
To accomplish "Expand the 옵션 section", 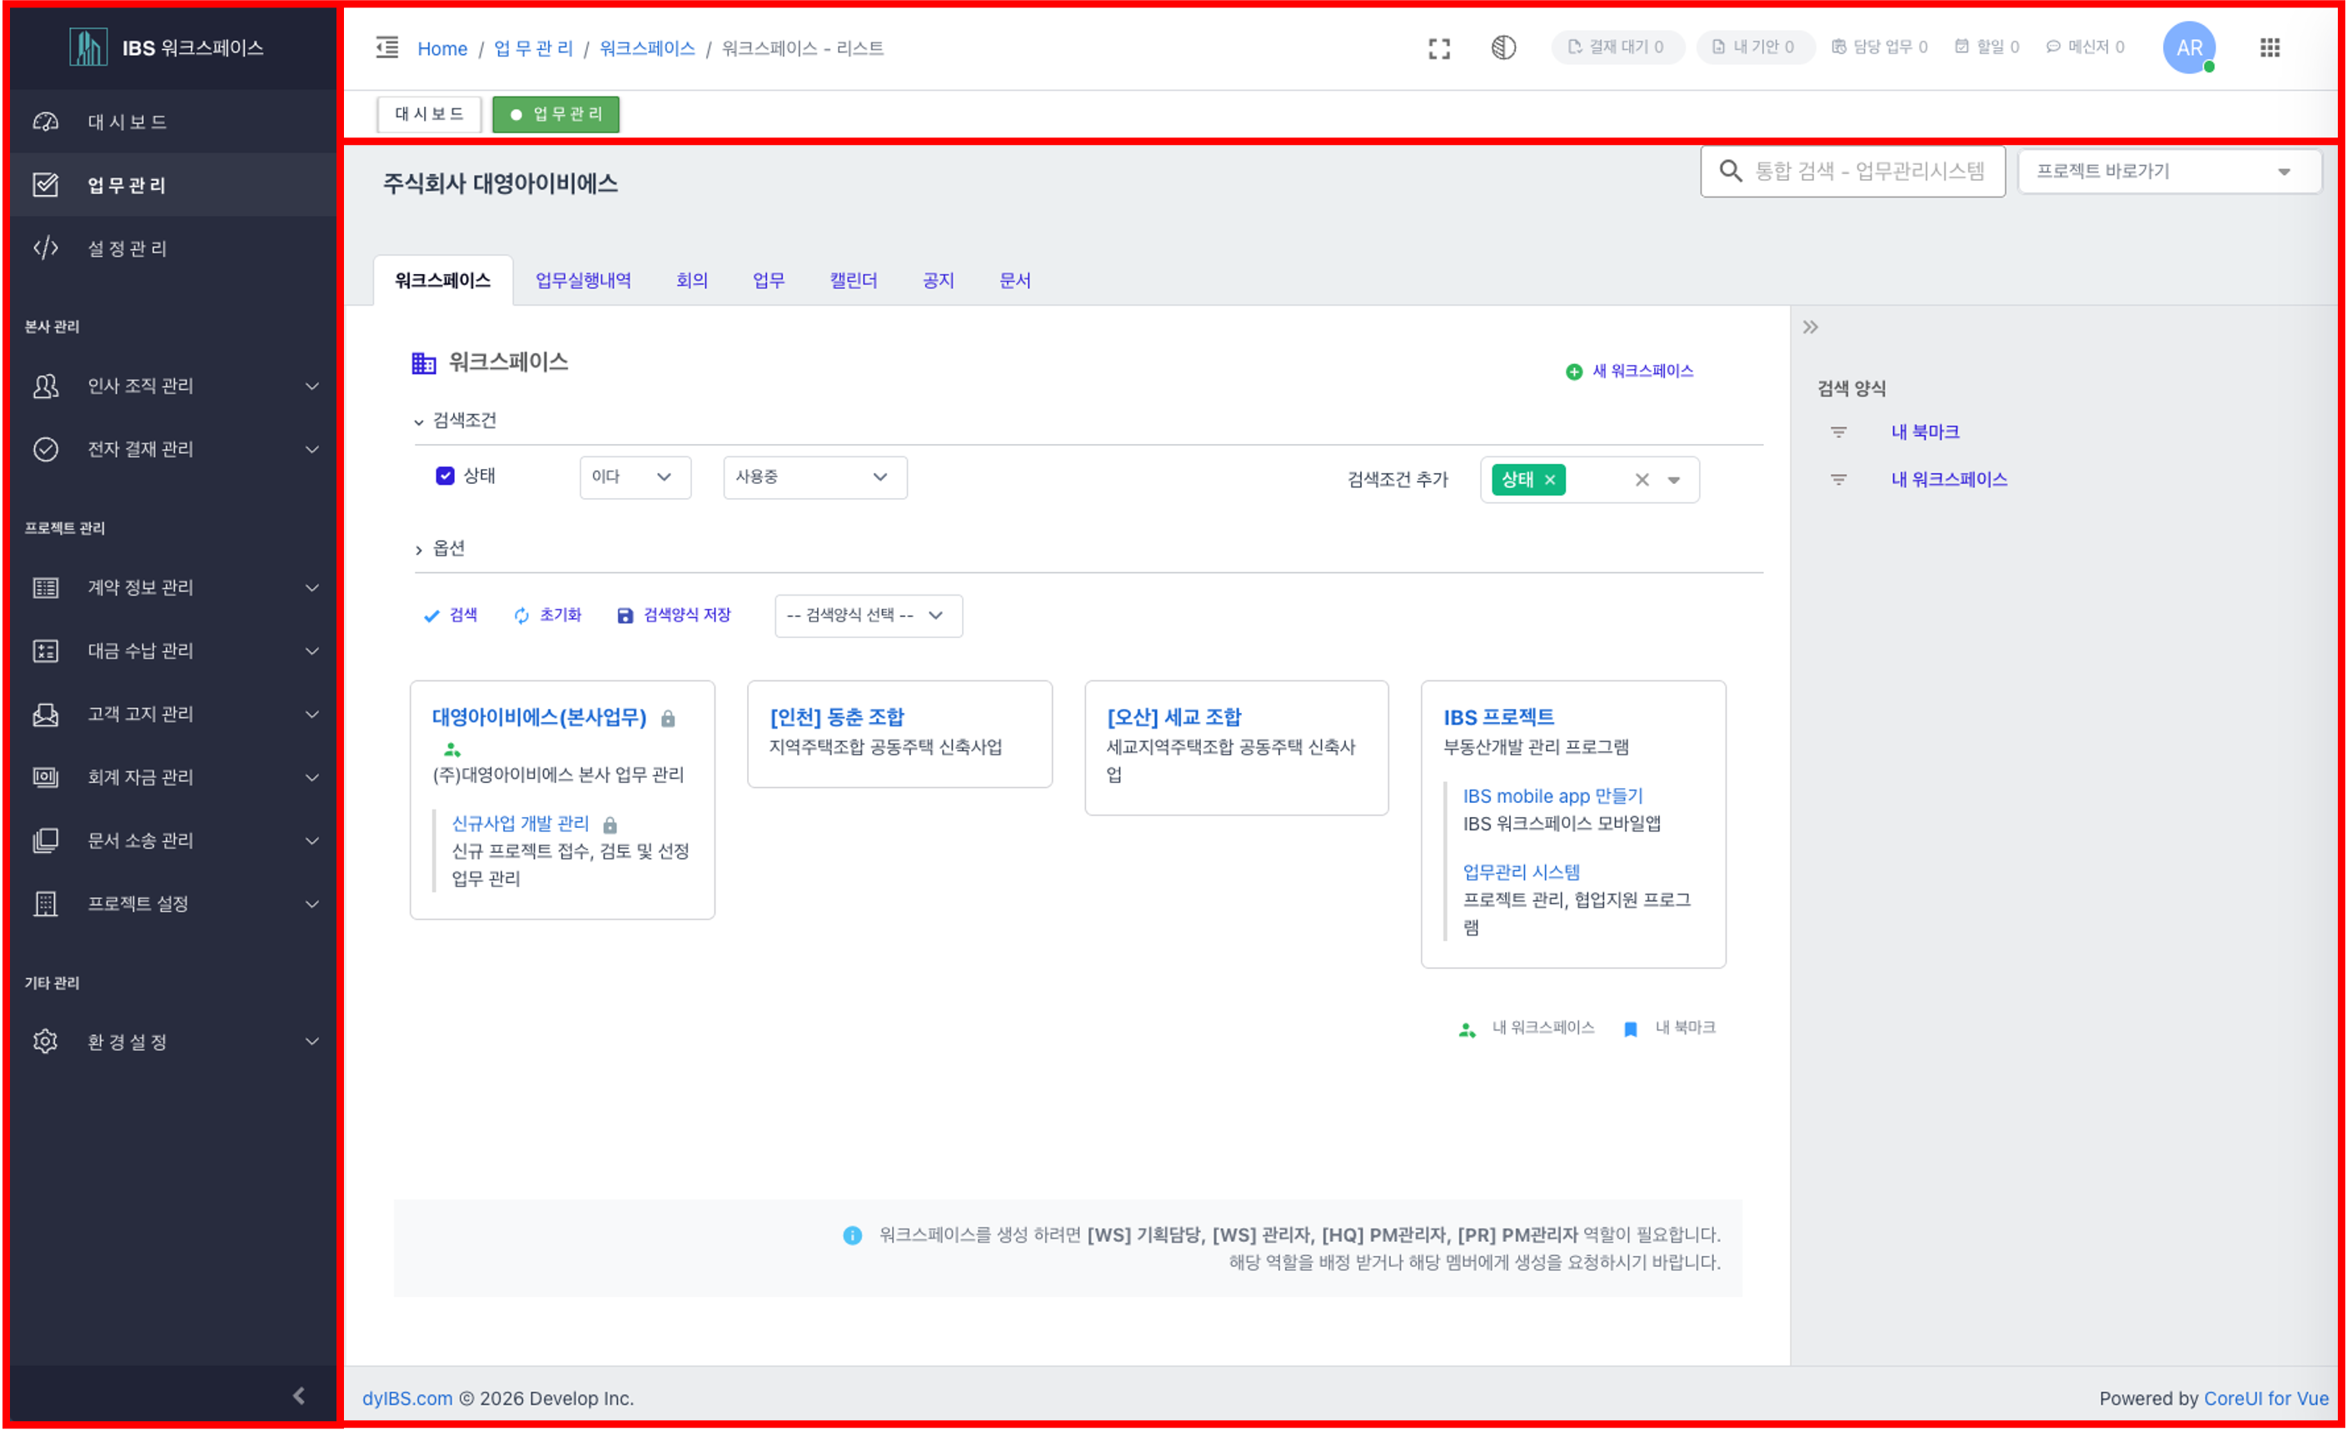I will click(x=440, y=549).
